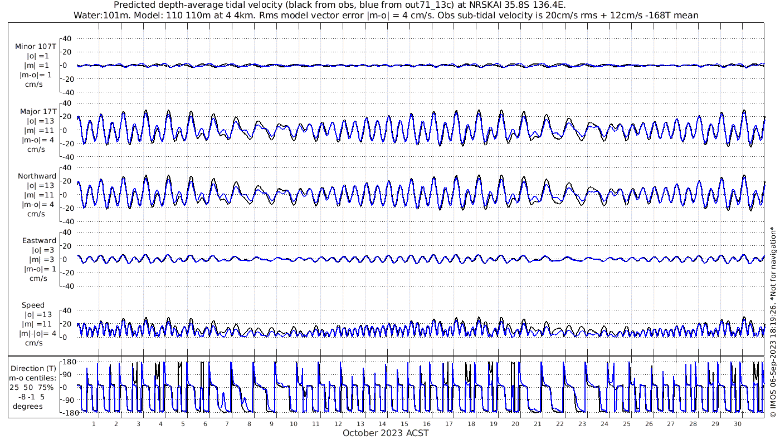The width and height of the screenshot is (780, 445).
Task: Click the 'Major 17T' panel label
Action: (37, 111)
